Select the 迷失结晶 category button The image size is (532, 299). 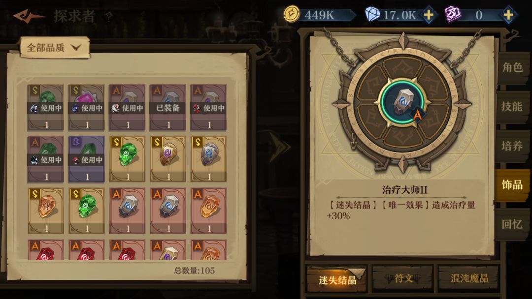pos(337,279)
